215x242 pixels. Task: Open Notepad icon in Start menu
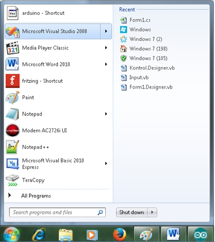pyautogui.click(x=13, y=114)
